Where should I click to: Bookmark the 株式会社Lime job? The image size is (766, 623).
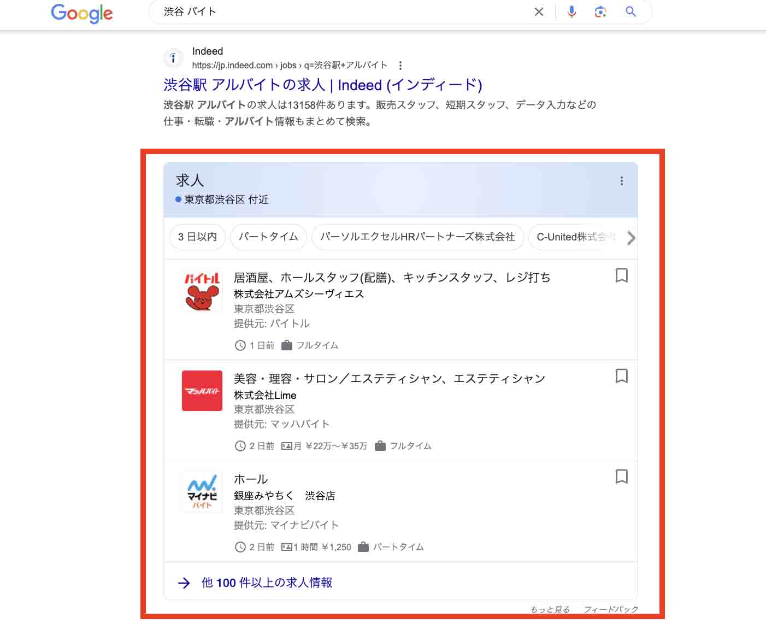click(622, 376)
